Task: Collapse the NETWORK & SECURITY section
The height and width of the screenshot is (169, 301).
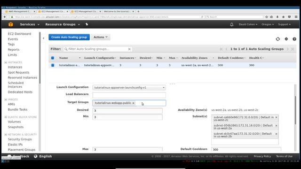Action: point(6,135)
